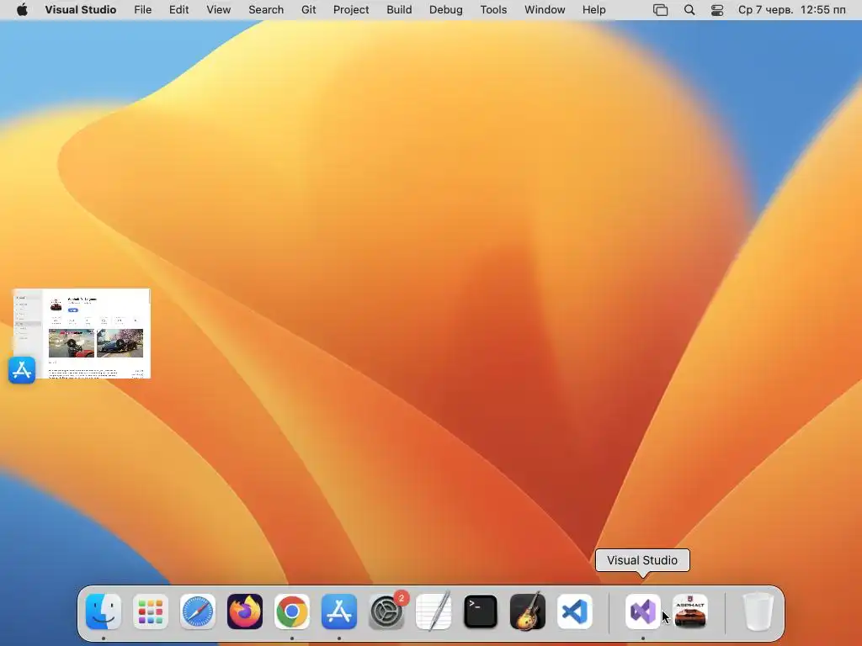Open the Visual Studio application menu

tap(81, 10)
